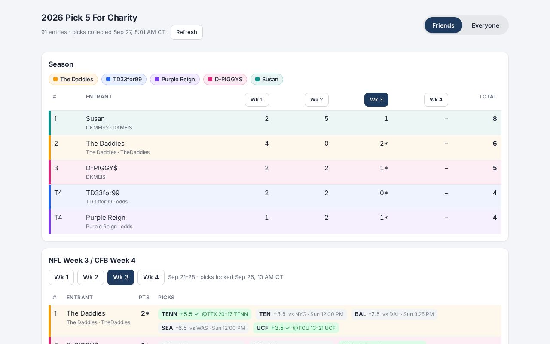Toggle TD33for99 legend chip
Viewport: 550px width, 344px height.
click(x=124, y=79)
